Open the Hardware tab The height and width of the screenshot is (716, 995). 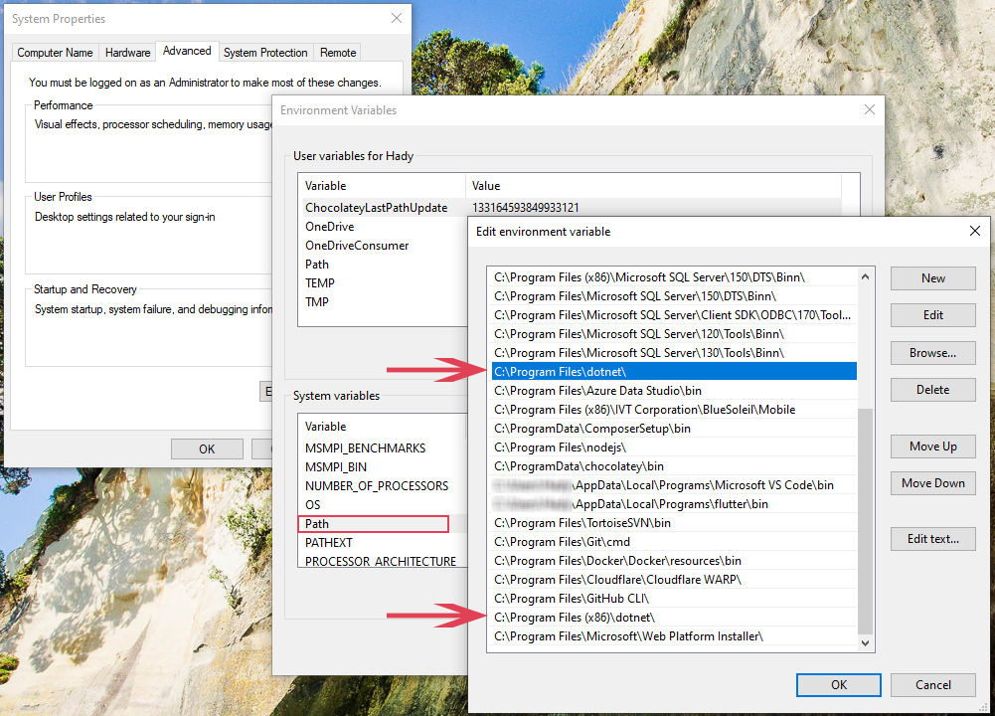128,53
